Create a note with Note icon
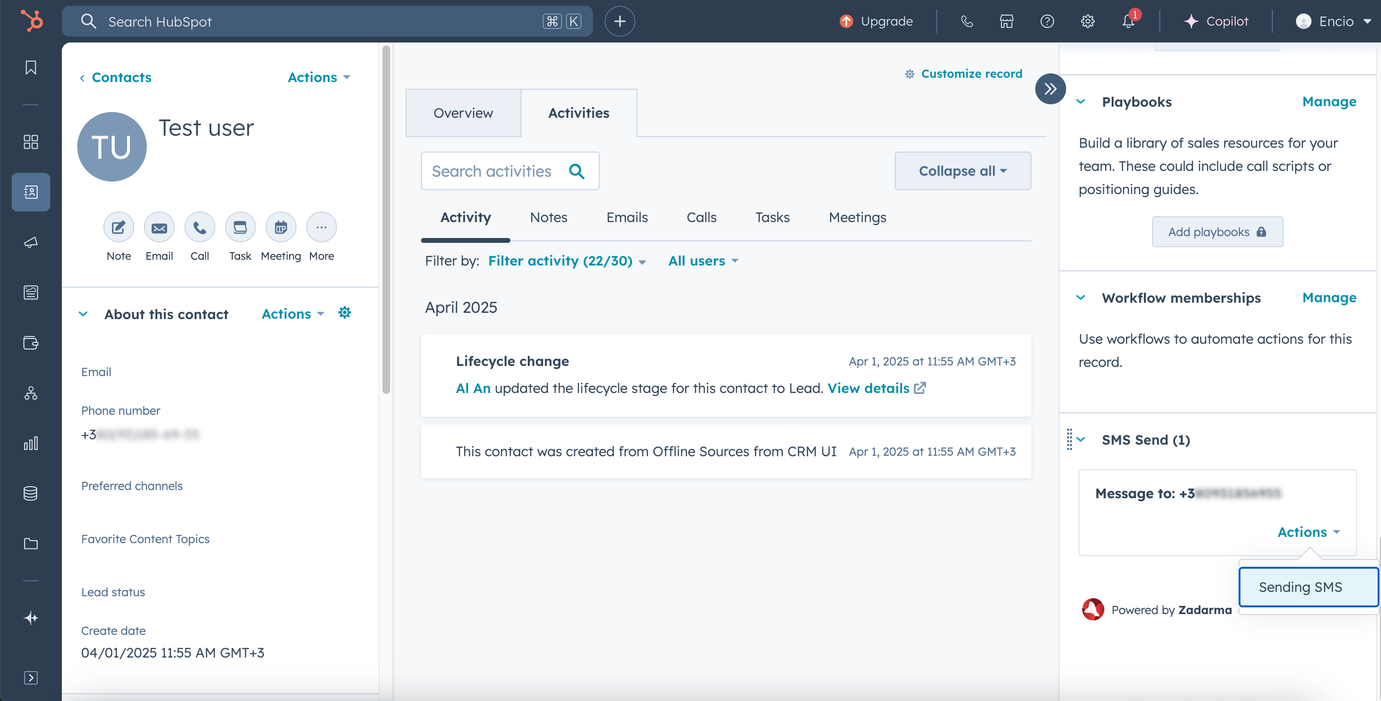The image size is (1381, 701). [x=118, y=227]
